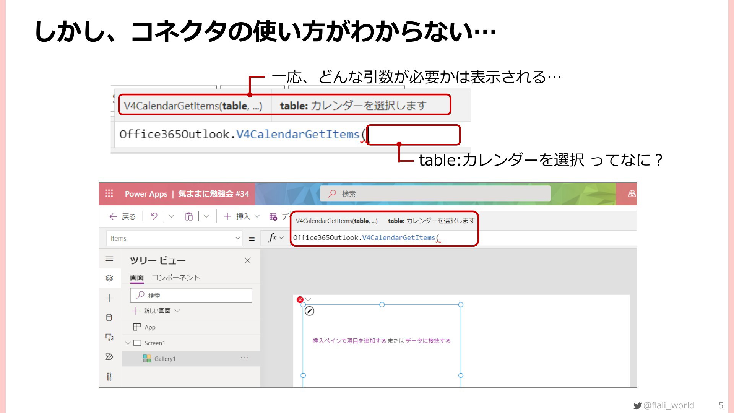
Task: Open the media icon in sidebar
Action: pos(109,337)
